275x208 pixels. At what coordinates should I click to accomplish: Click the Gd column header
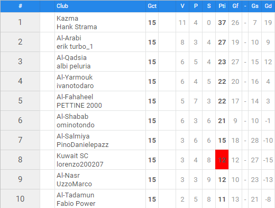click(268, 6)
